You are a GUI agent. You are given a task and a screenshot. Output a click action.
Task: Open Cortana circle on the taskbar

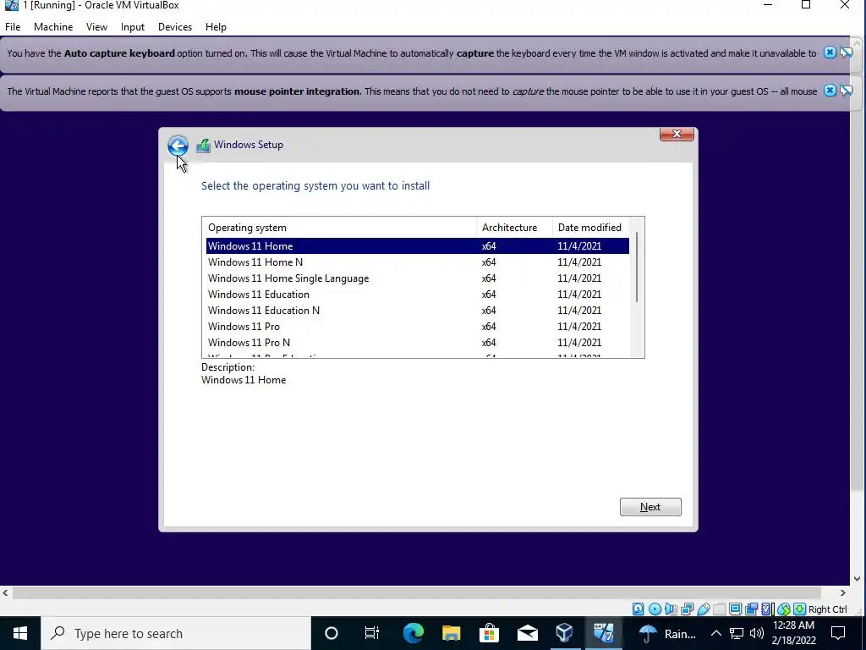pos(332,633)
